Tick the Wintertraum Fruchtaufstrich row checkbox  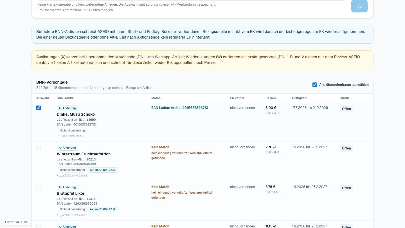click(x=39, y=147)
